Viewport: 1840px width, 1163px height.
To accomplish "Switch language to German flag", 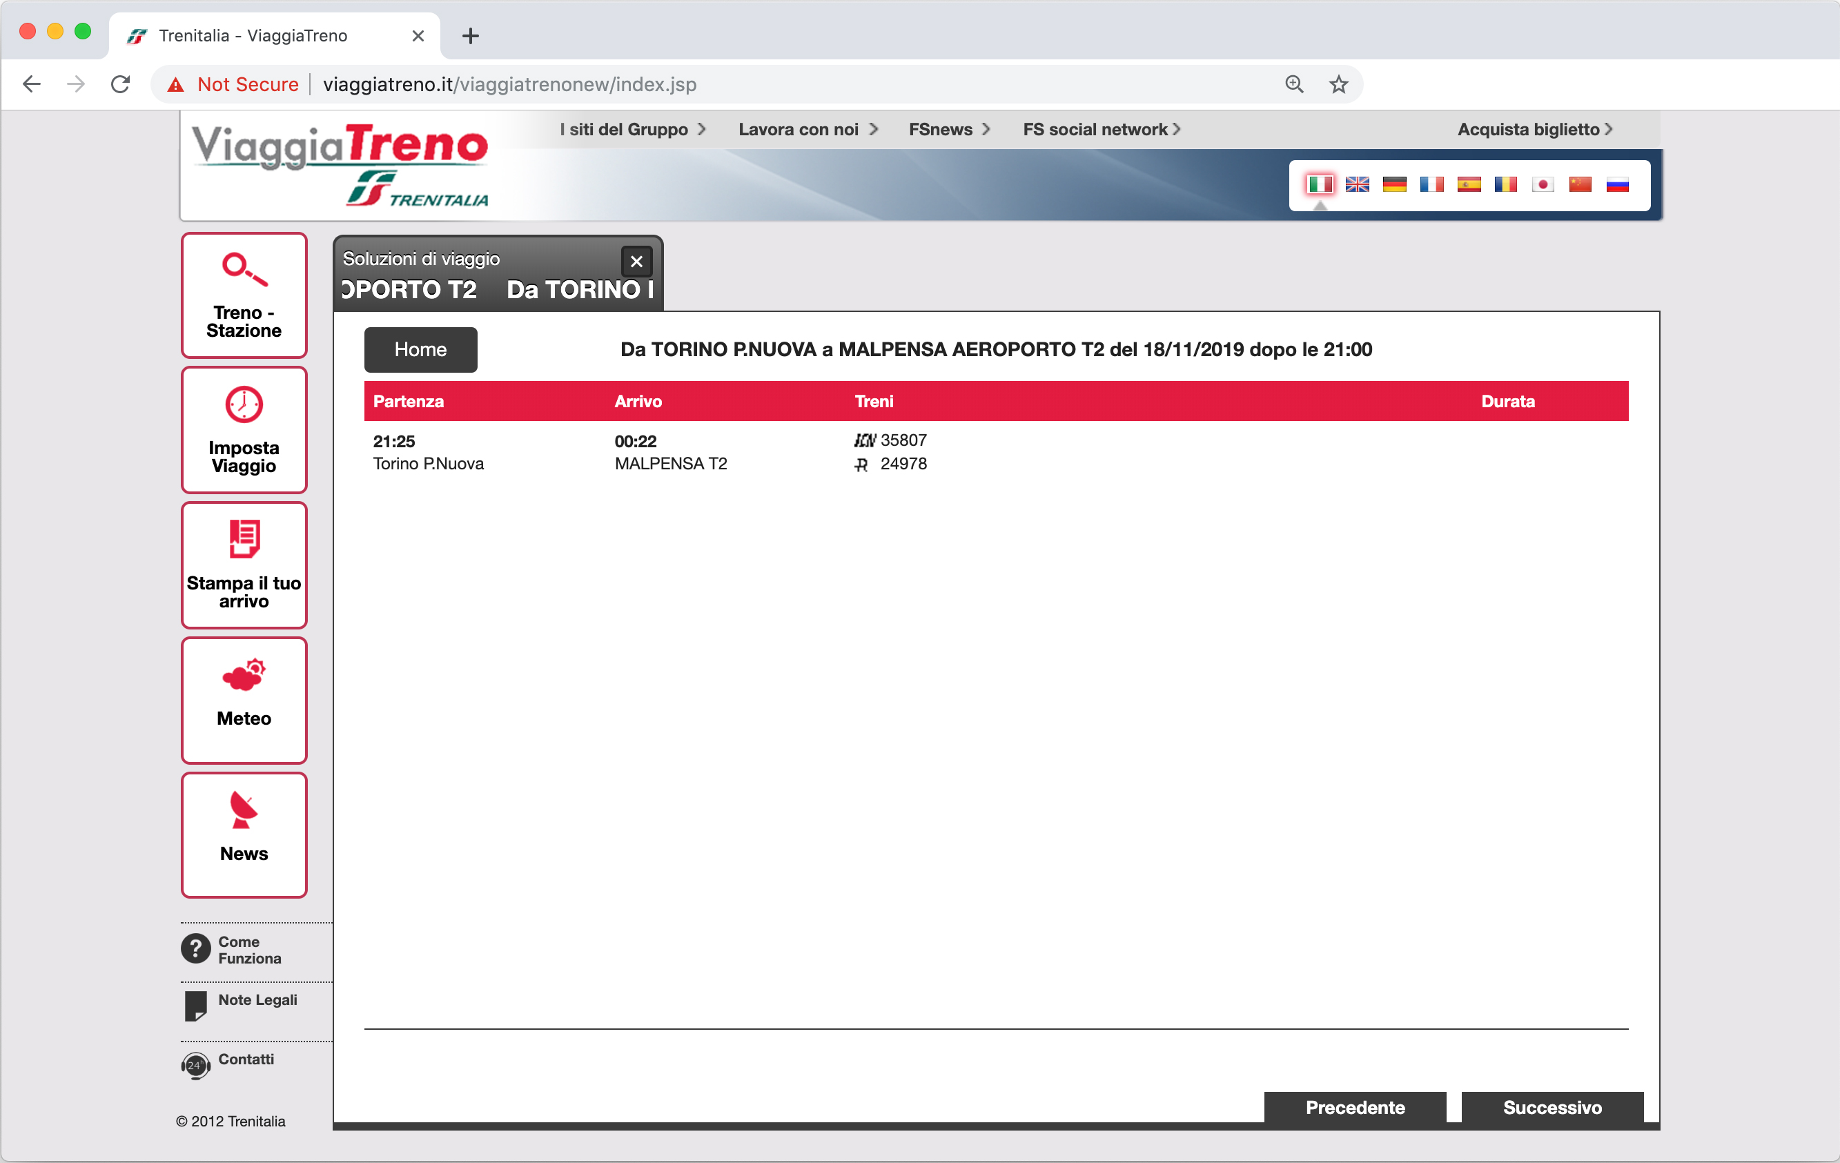I will (x=1393, y=184).
